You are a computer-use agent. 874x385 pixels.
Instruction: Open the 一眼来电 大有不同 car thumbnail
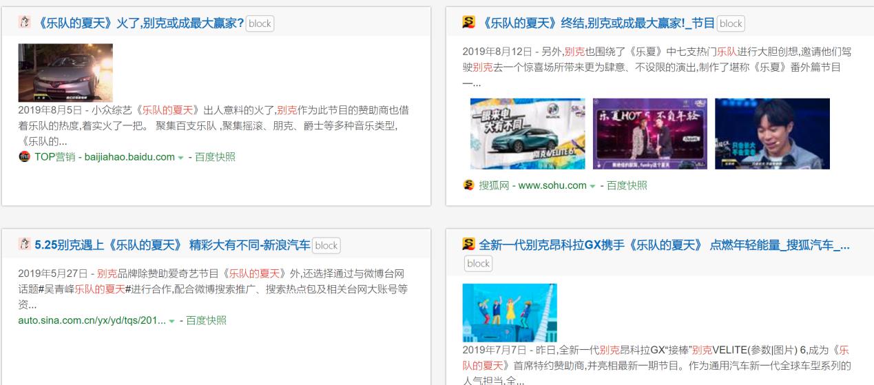pyautogui.click(x=528, y=134)
